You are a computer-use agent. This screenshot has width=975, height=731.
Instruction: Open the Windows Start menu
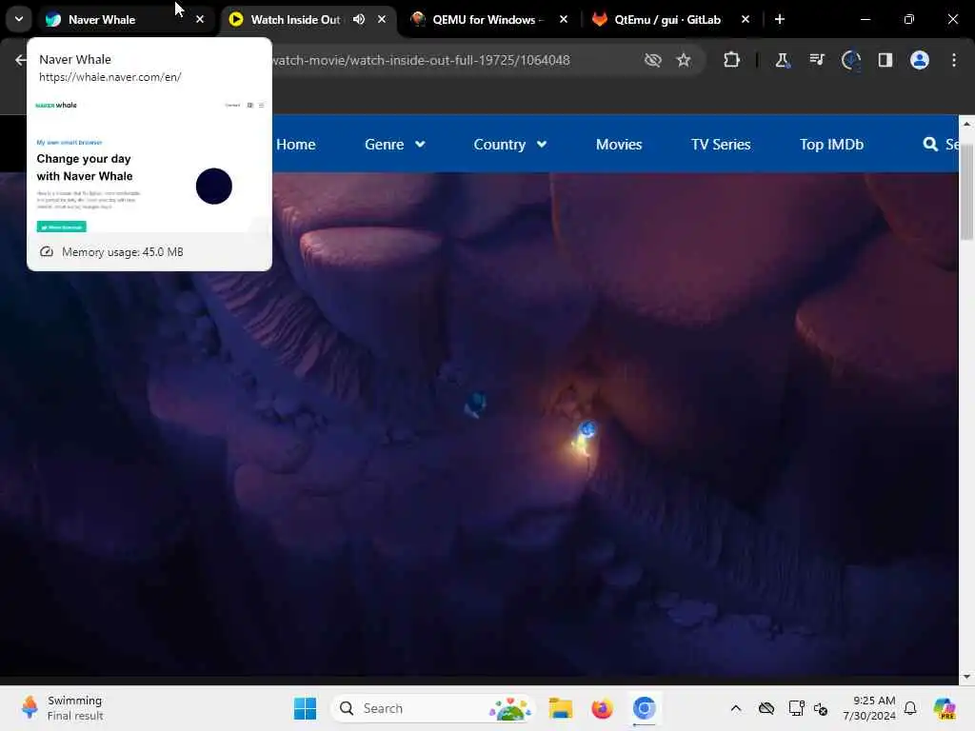(x=305, y=708)
